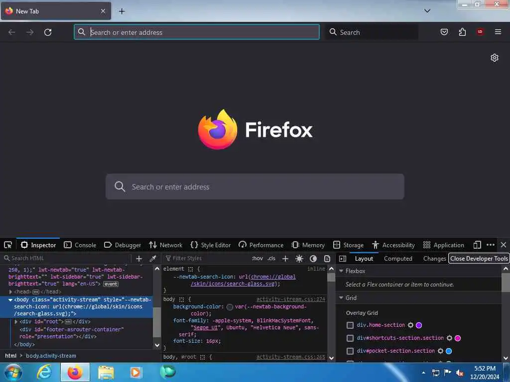
Task: Pick a color with the eyedropper icon
Action: point(153,259)
